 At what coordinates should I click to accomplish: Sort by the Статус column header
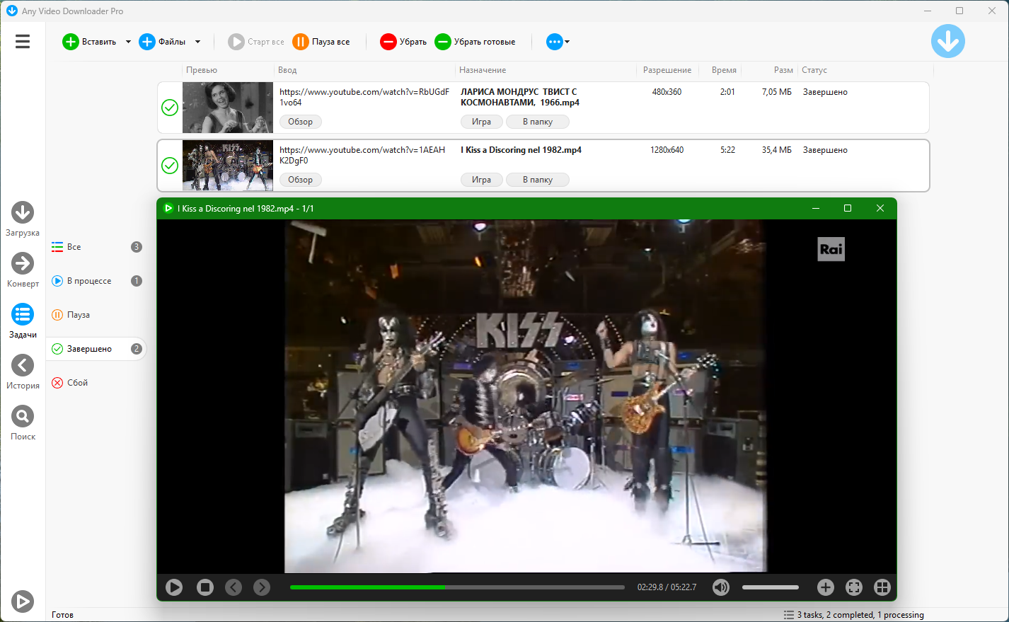865,70
